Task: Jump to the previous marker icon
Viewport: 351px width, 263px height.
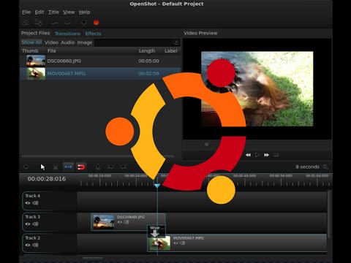Action: (110, 167)
